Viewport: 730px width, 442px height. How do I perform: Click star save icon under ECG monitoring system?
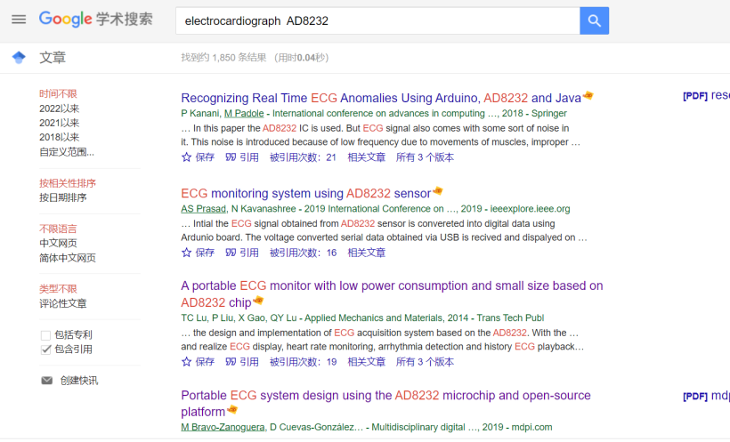pyautogui.click(x=186, y=253)
